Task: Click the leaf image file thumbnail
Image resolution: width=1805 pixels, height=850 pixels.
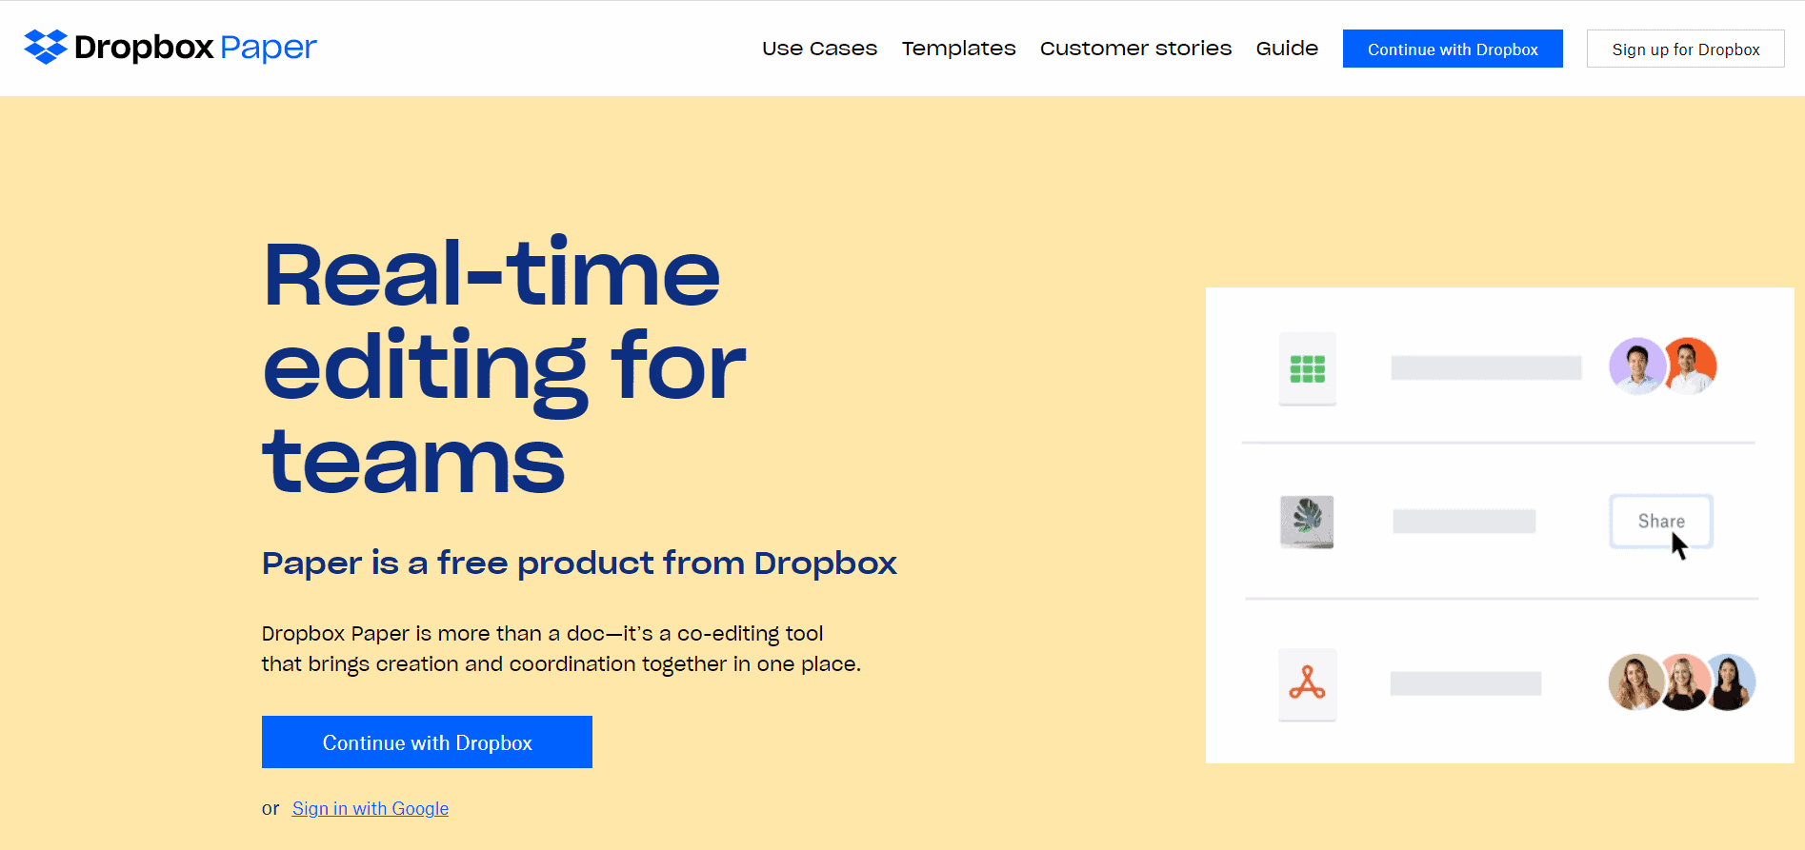Action: [1307, 522]
